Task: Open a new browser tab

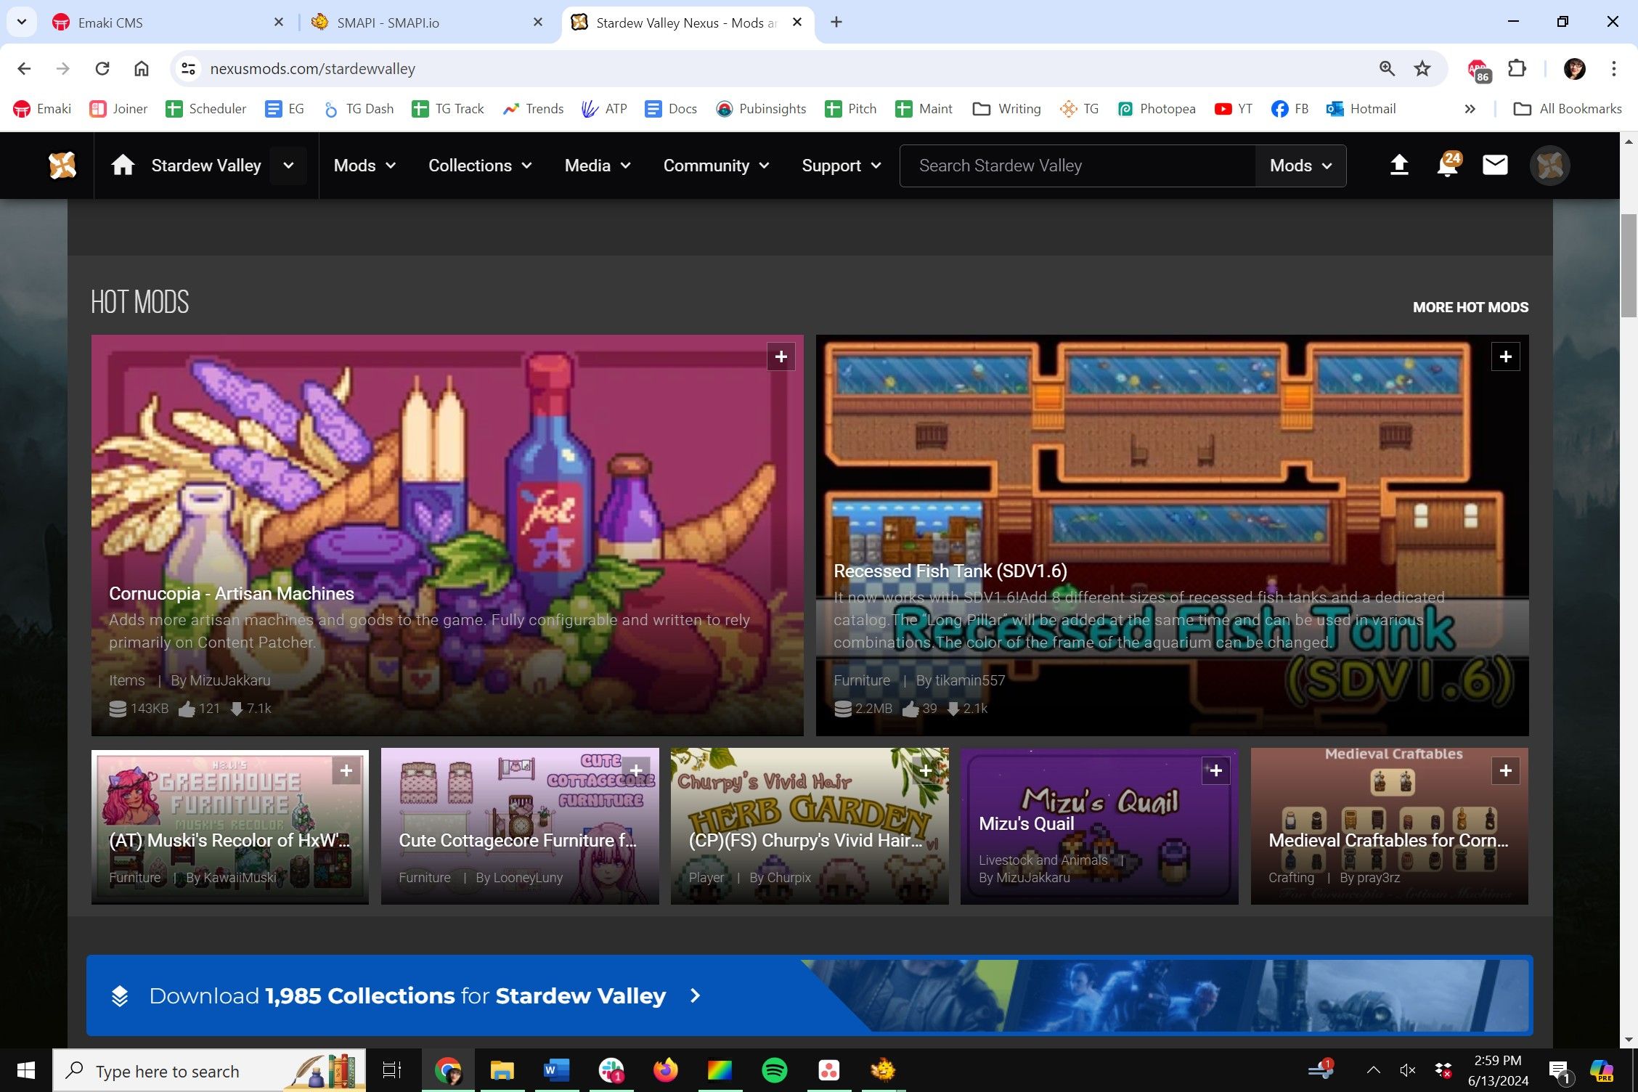Action: [x=836, y=22]
